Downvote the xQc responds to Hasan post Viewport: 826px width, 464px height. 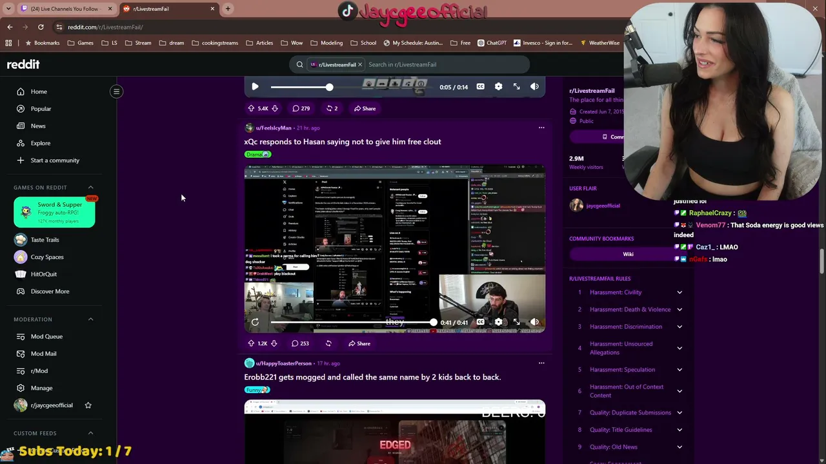(274, 343)
